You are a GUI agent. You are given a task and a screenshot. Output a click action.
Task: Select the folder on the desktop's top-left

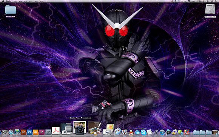pos(10,9)
